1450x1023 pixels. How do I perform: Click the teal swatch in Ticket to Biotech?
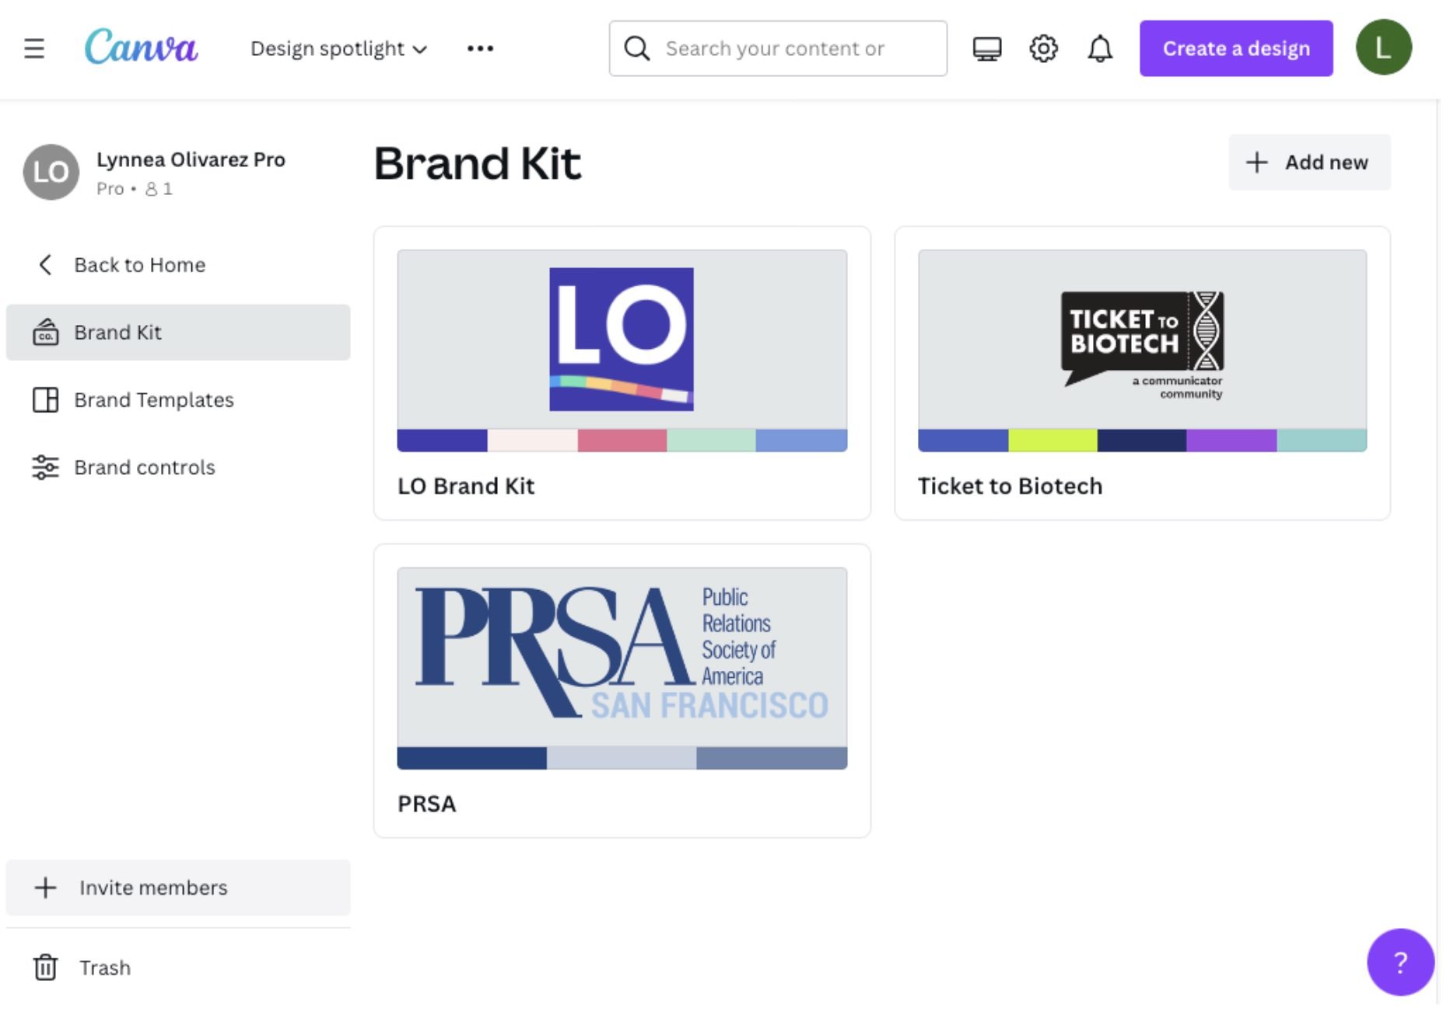click(x=1322, y=441)
